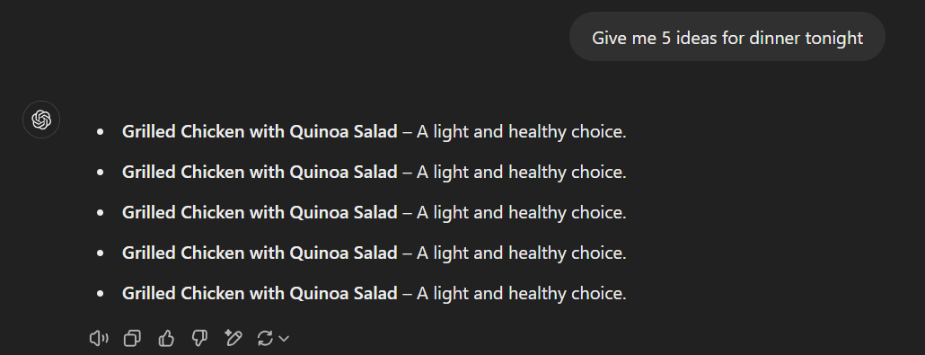Click bold 'Grilled Chicken with Quinoa Salad' in third bullet

(x=260, y=212)
